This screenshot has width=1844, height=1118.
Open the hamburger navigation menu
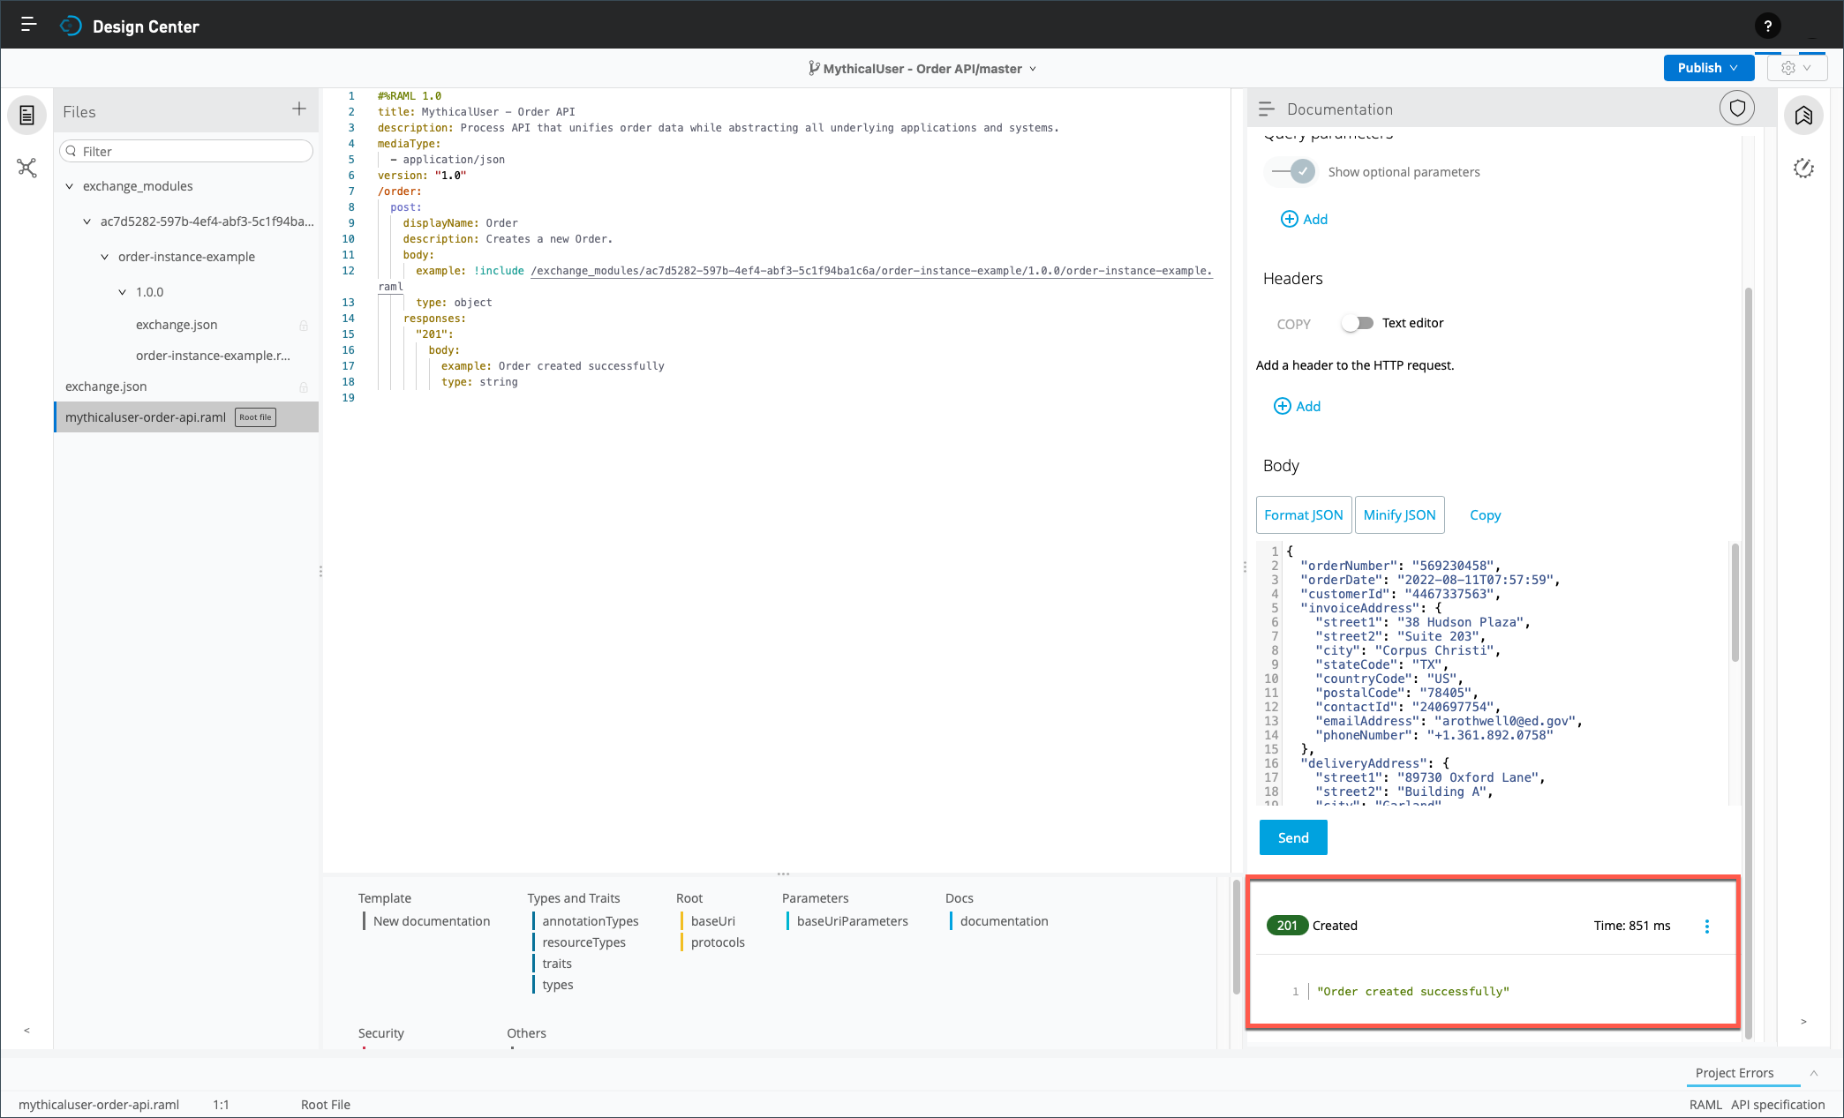[28, 25]
